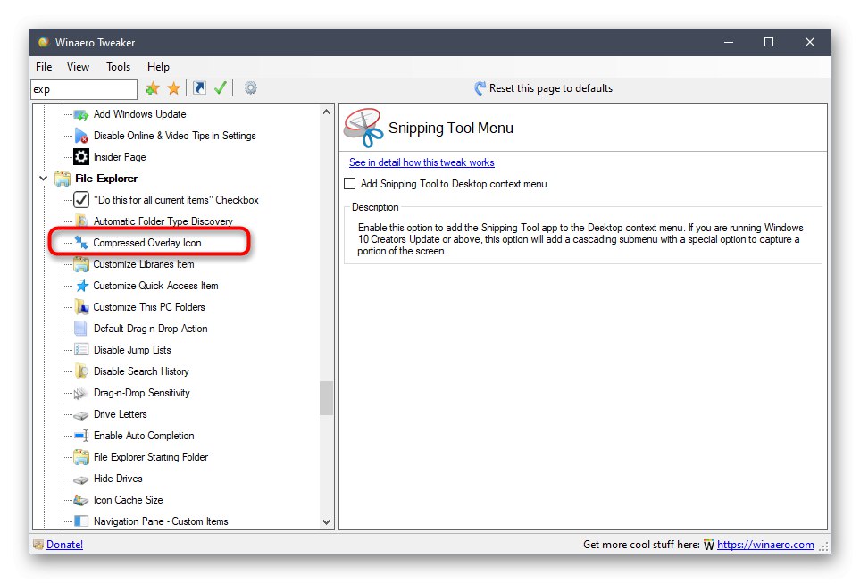Click the Automatic Folder Type Discovery icon
The width and height of the screenshot is (860, 583).
click(x=81, y=221)
